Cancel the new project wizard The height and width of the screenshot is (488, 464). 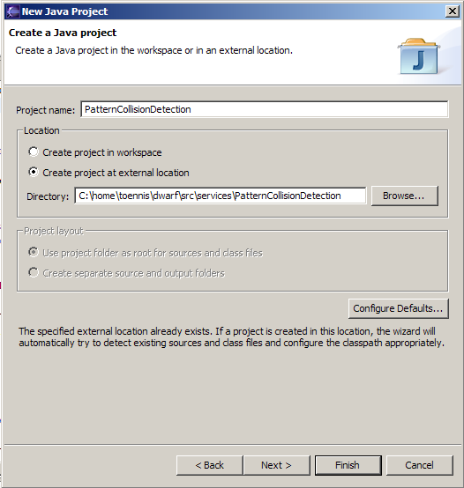pyautogui.click(x=419, y=465)
